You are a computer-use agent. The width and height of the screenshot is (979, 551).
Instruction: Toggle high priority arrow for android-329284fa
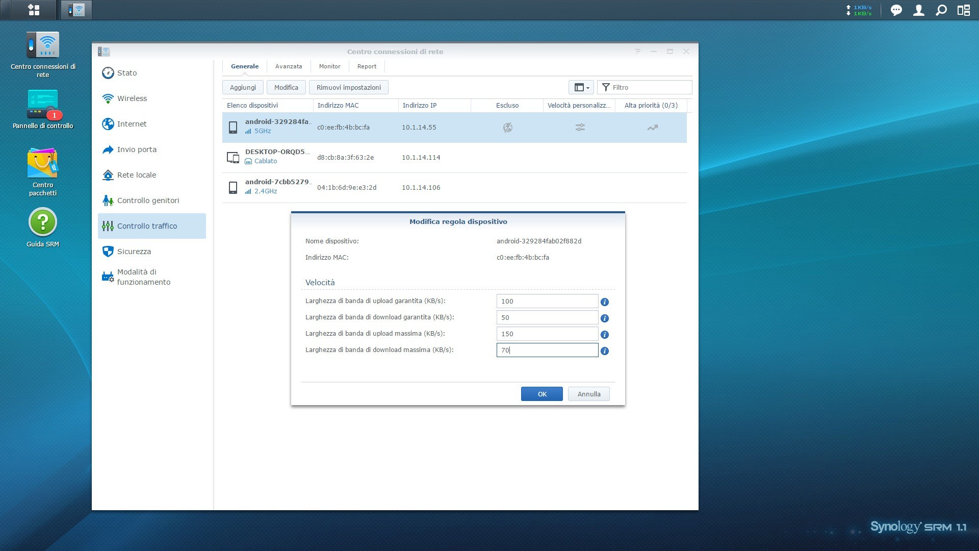(652, 128)
